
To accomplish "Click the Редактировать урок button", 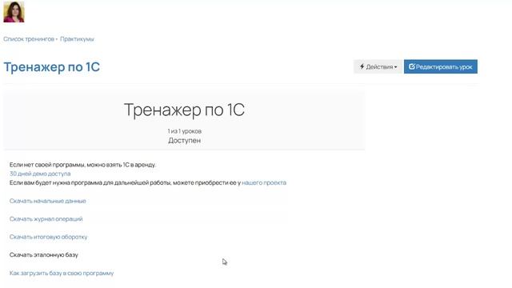I will pos(441,66).
